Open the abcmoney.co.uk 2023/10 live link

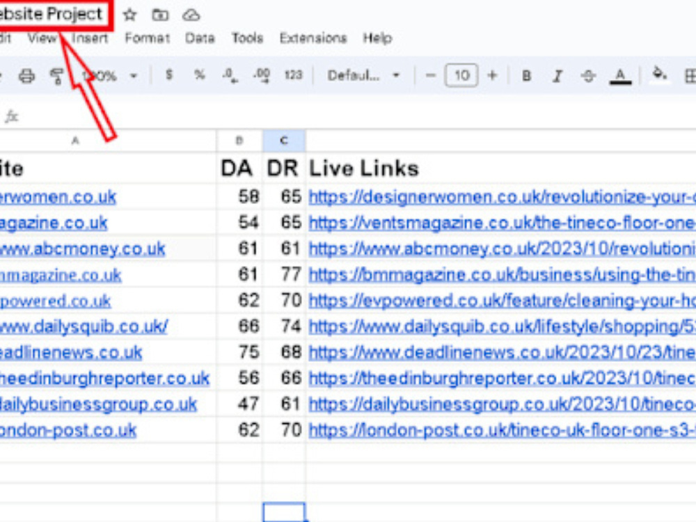(x=502, y=248)
